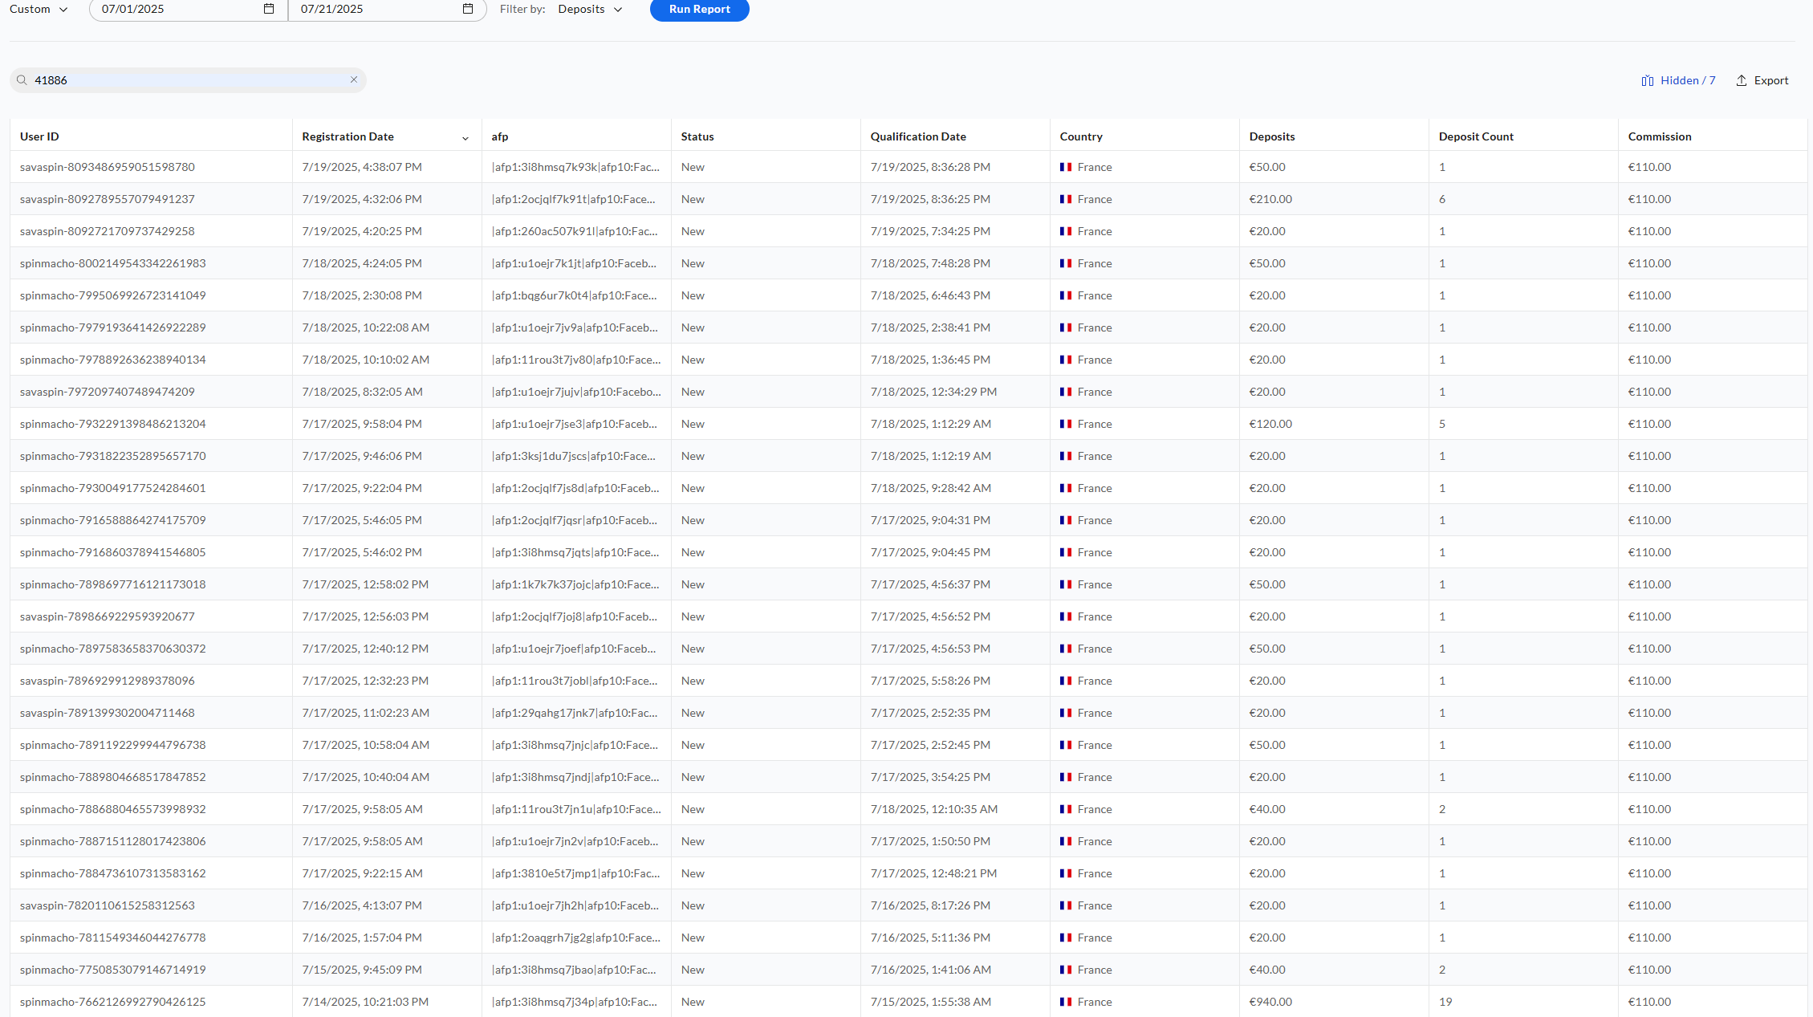Click the afp column header

coord(500,136)
